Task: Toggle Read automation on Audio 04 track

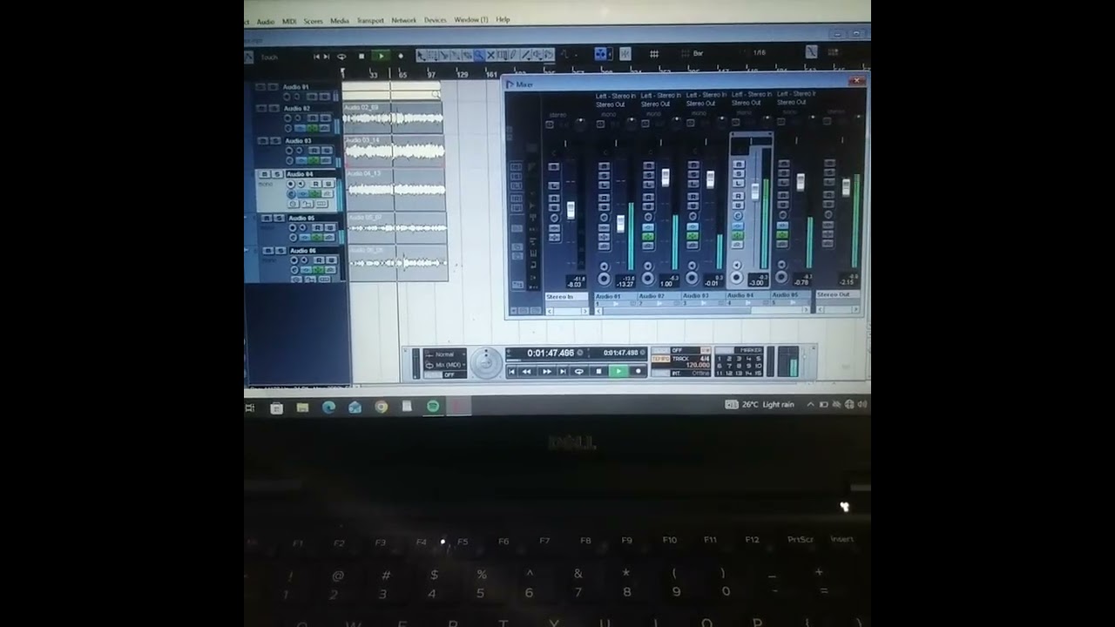Action: point(315,184)
